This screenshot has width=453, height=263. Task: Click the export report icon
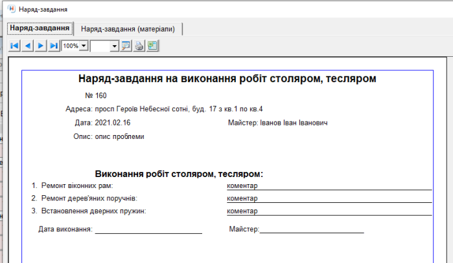click(152, 46)
